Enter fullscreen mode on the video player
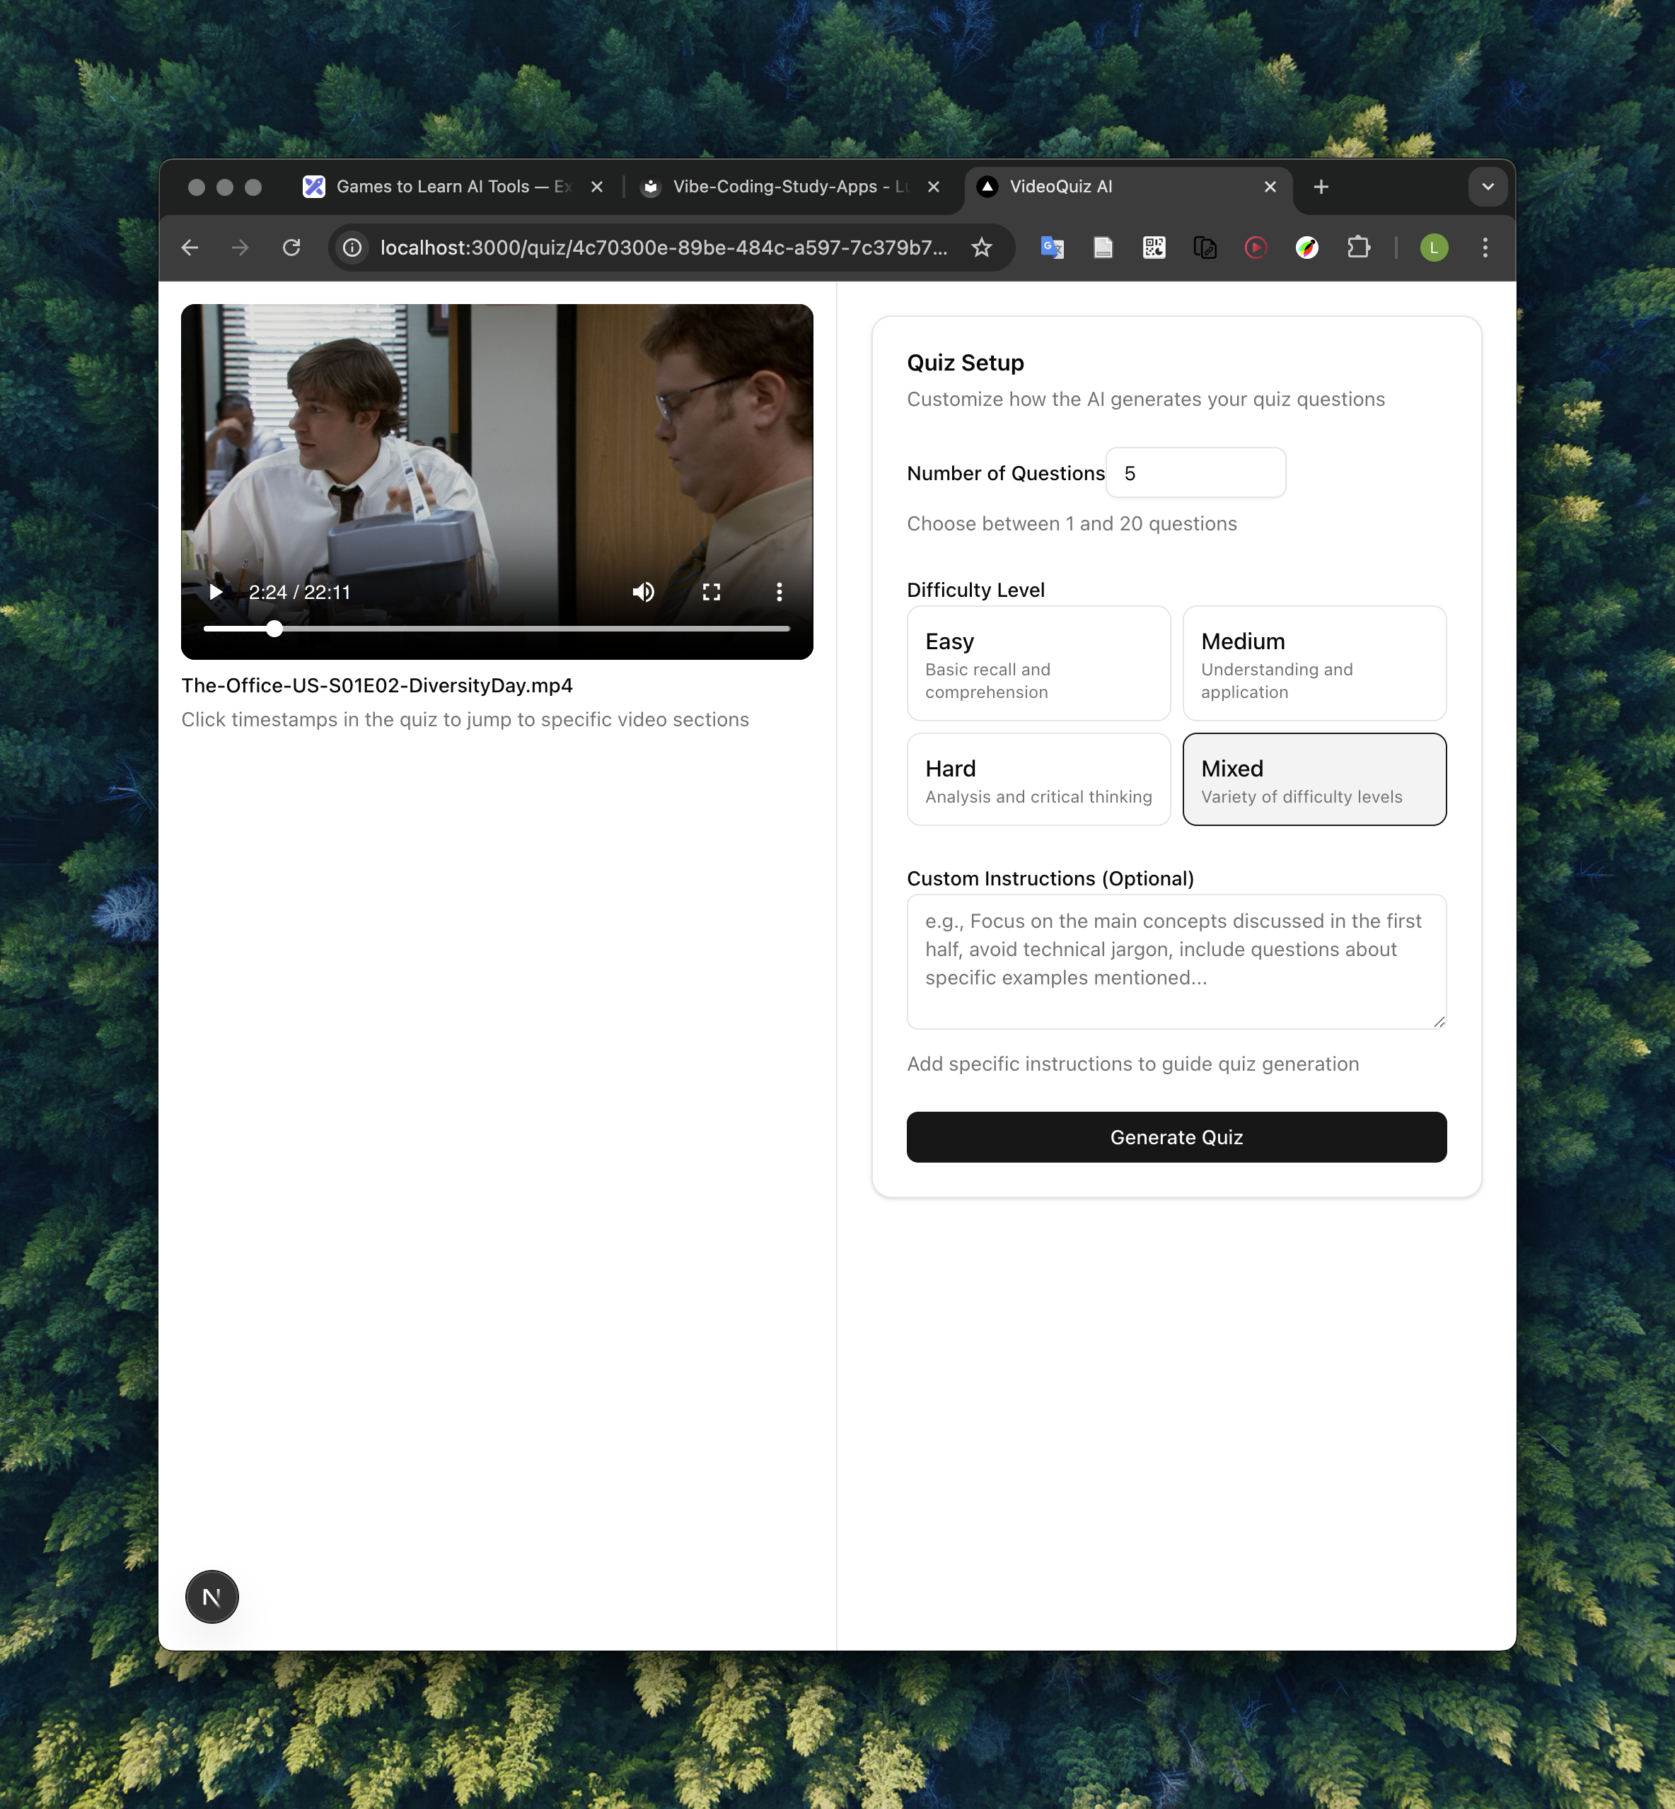 (x=712, y=592)
